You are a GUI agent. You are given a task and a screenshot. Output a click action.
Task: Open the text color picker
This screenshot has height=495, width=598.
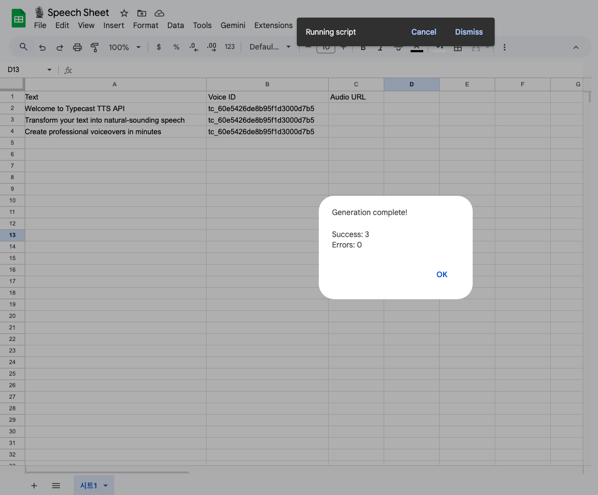(417, 47)
